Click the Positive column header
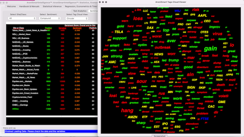 [48, 28]
